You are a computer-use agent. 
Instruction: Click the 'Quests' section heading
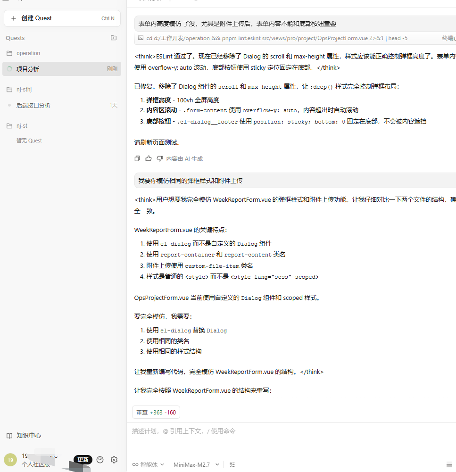(x=15, y=38)
